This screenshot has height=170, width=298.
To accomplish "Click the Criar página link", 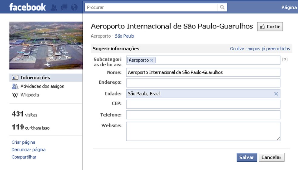I will [23, 142].
